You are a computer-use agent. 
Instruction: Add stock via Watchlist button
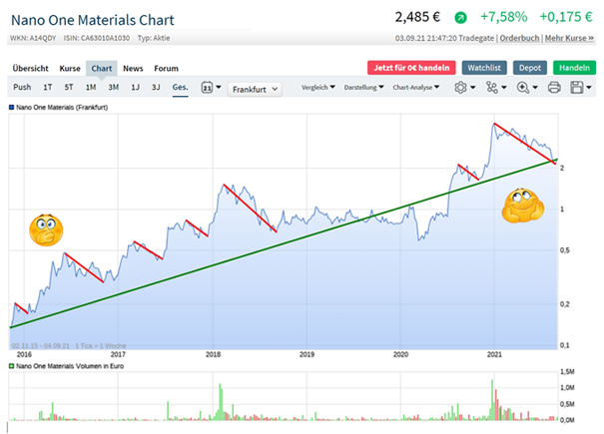click(x=484, y=68)
